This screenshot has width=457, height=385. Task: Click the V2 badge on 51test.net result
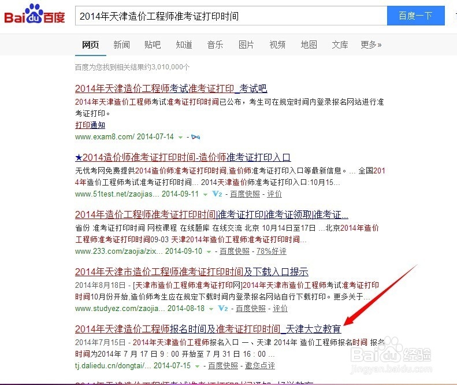pyautogui.click(x=217, y=194)
